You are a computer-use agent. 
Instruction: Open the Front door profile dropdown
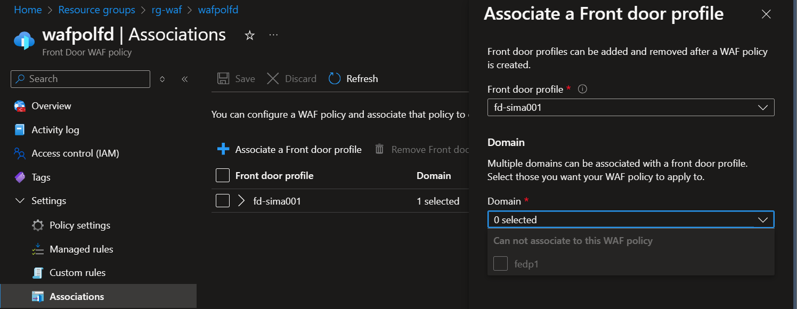630,107
